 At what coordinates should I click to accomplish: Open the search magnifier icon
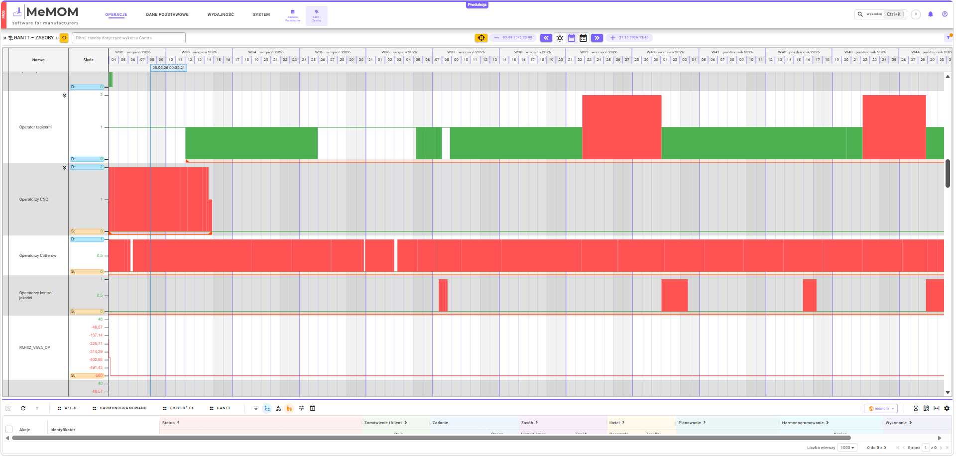tap(860, 14)
